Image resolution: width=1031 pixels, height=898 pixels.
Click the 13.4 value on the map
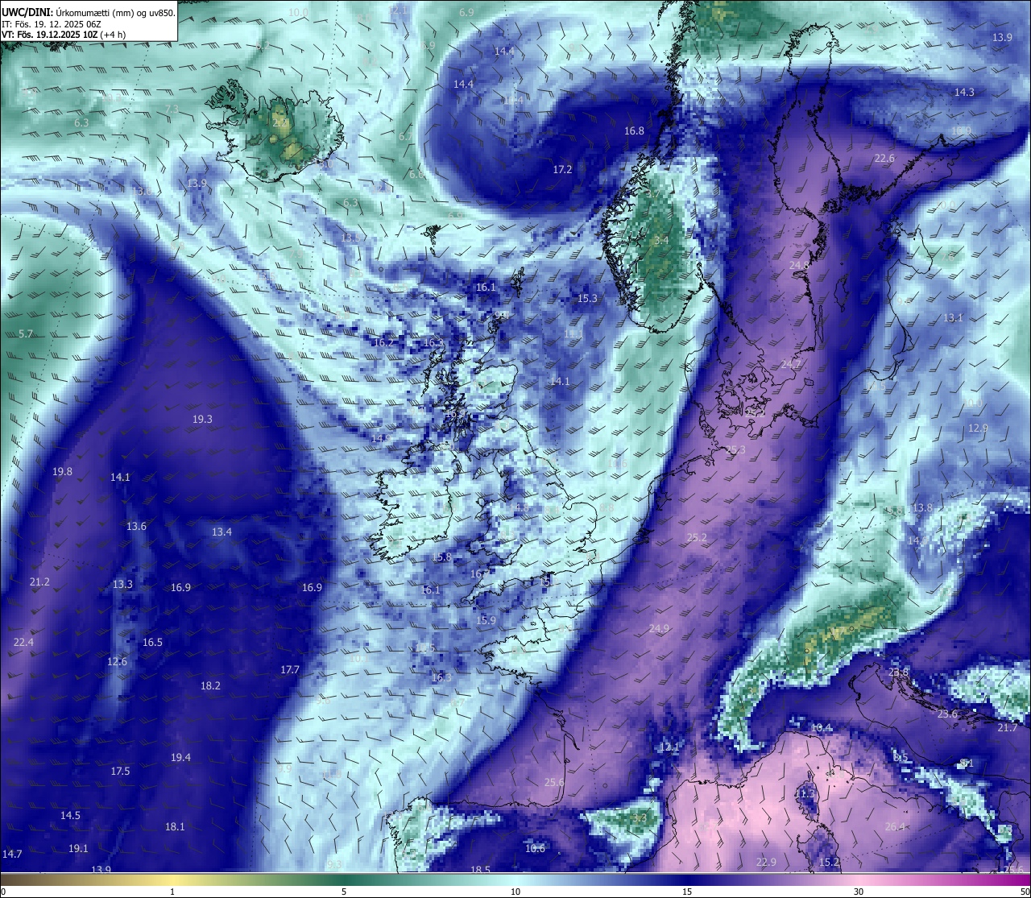point(222,532)
